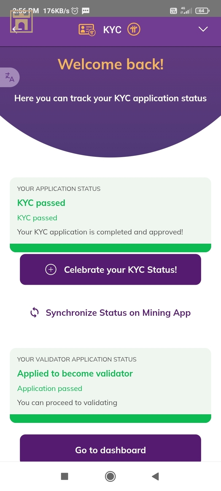Screen dimensions: 221x491
Task: Tap the Android recent apps square
Action: (64, 476)
